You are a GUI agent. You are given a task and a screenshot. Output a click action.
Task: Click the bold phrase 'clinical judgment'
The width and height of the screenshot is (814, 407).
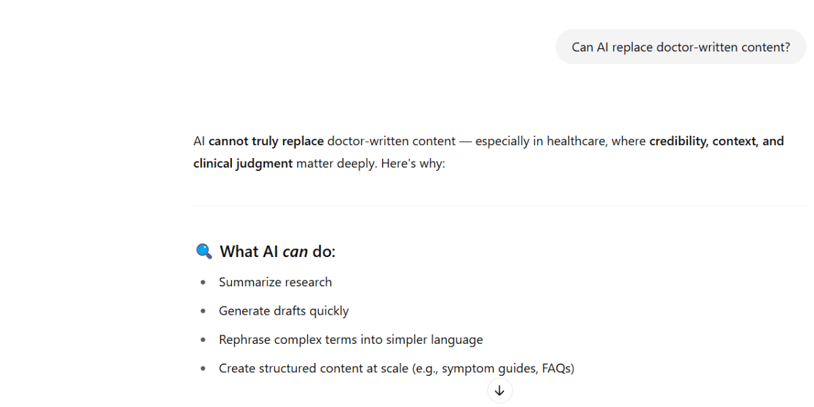pyautogui.click(x=243, y=163)
